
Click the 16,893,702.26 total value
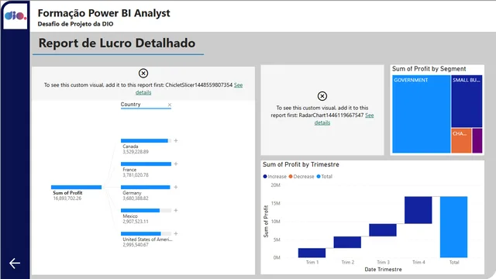pos(67,198)
